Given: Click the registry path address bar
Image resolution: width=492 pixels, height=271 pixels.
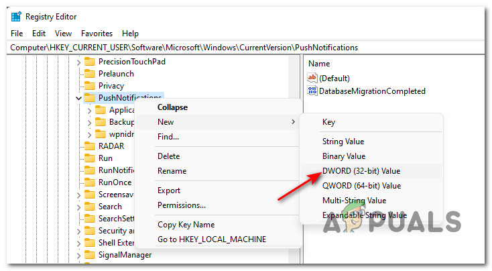Looking at the screenshot, I should (246, 48).
